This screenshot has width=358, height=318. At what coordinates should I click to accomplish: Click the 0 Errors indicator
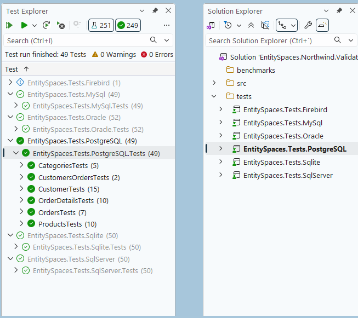point(157,55)
